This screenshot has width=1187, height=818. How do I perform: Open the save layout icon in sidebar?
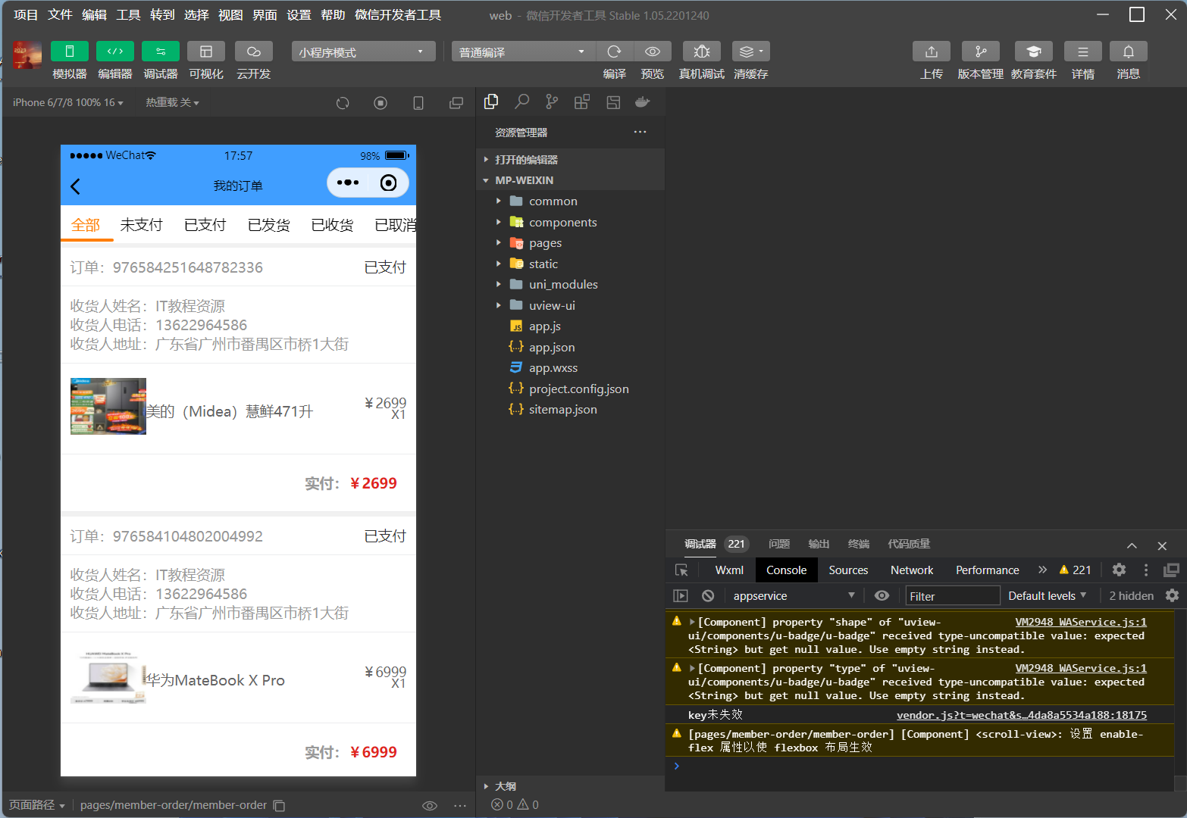coord(613,101)
